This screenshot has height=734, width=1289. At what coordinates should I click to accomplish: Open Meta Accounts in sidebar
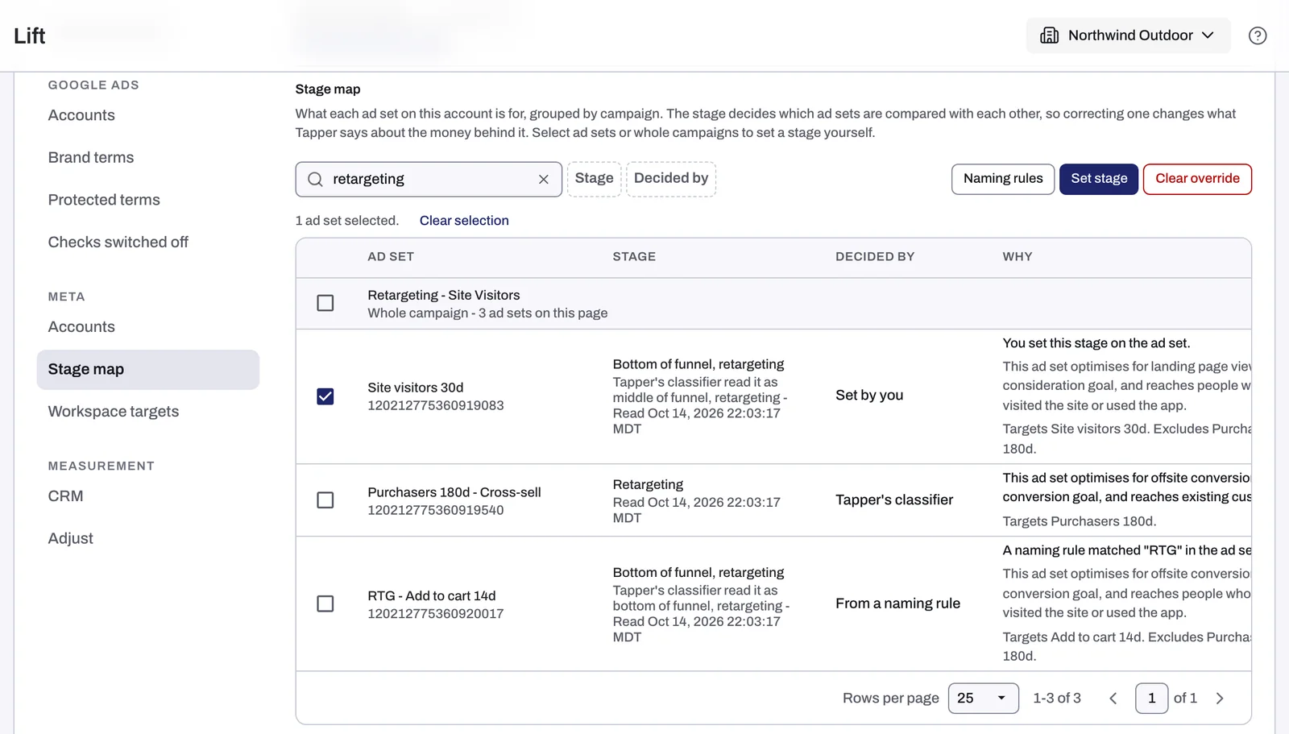(81, 327)
